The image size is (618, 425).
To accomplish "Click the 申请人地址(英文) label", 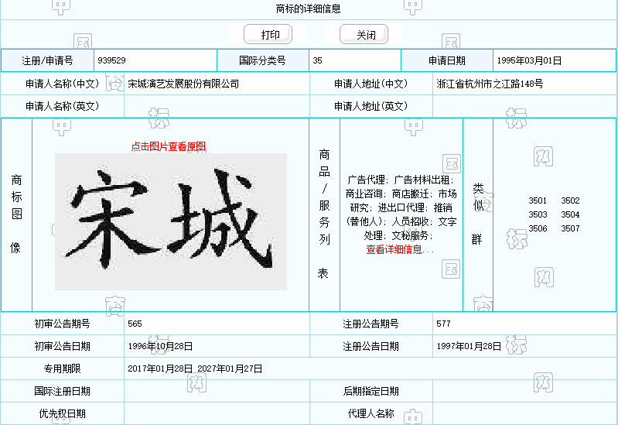I will [x=371, y=106].
